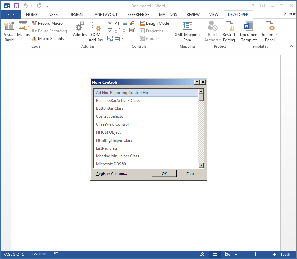Insert Drop-Down List content control
This screenshot has height=259, width=297.
125,31
